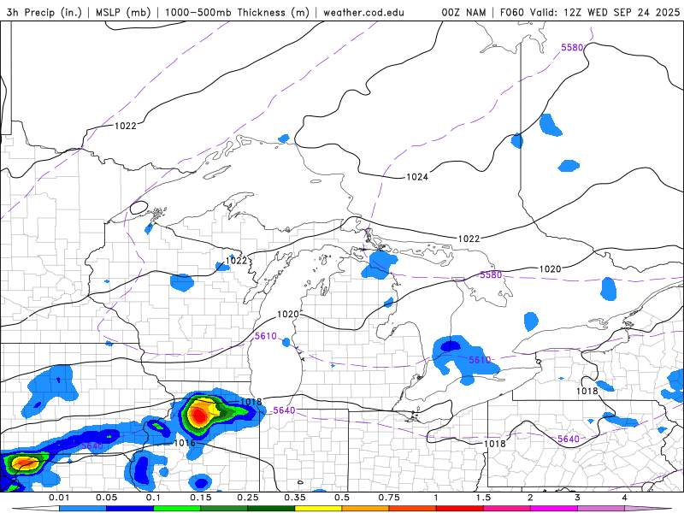684x513 pixels.
Task: Click the 0.35 legend value
Action: pos(295,498)
